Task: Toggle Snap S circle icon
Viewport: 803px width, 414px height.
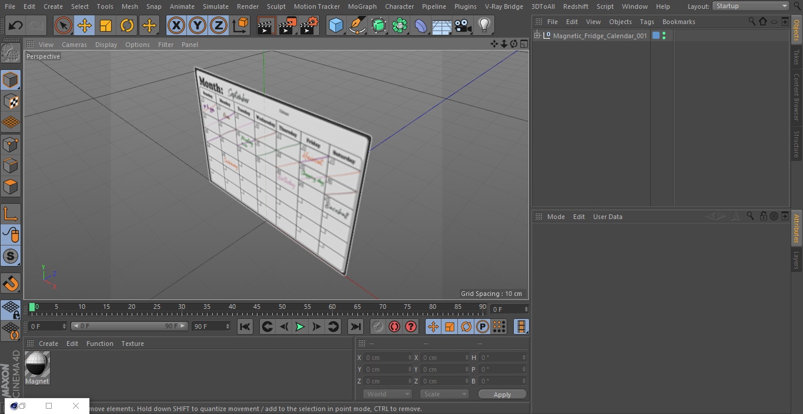Action: pyautogui.click(x=11, y=256)
